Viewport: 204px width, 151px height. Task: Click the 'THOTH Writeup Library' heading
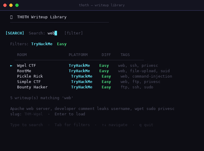[42, 17]
